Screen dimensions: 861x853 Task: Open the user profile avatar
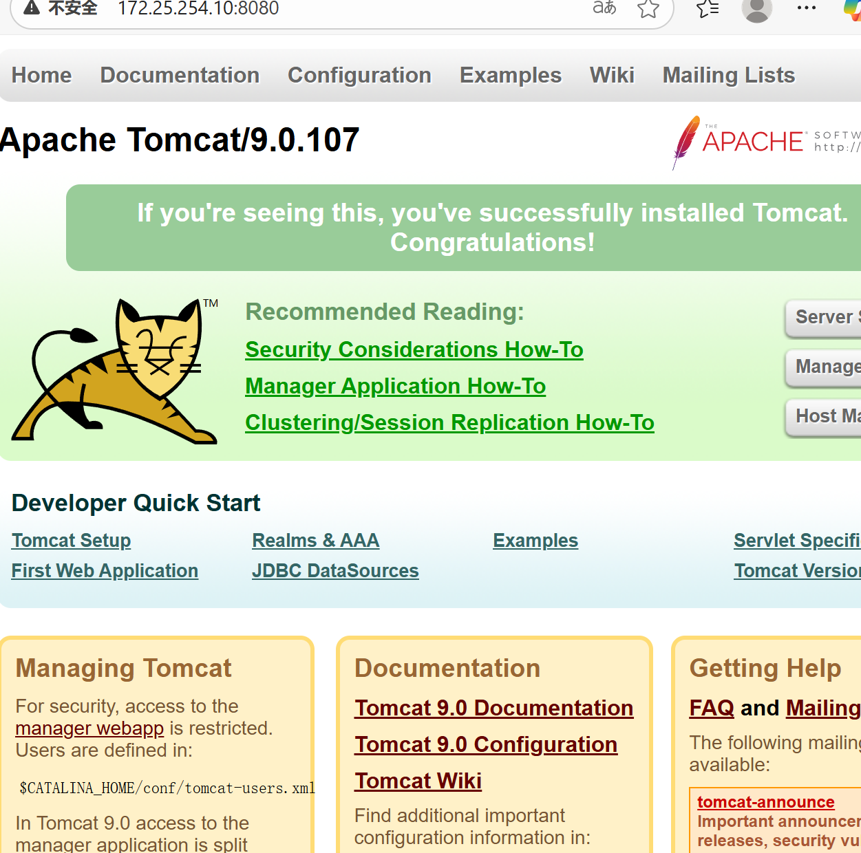(x=756, y=10)
